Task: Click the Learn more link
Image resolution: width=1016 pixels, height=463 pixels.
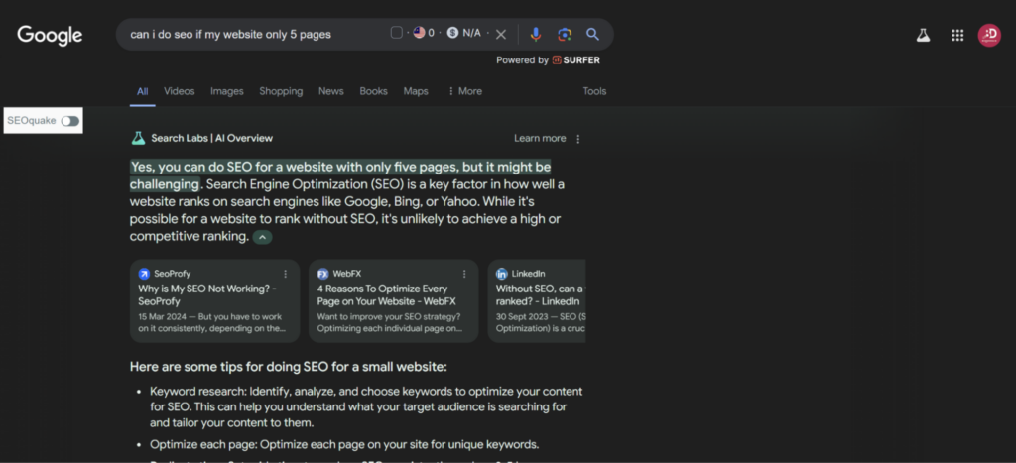Action: [x=540, y=138]
